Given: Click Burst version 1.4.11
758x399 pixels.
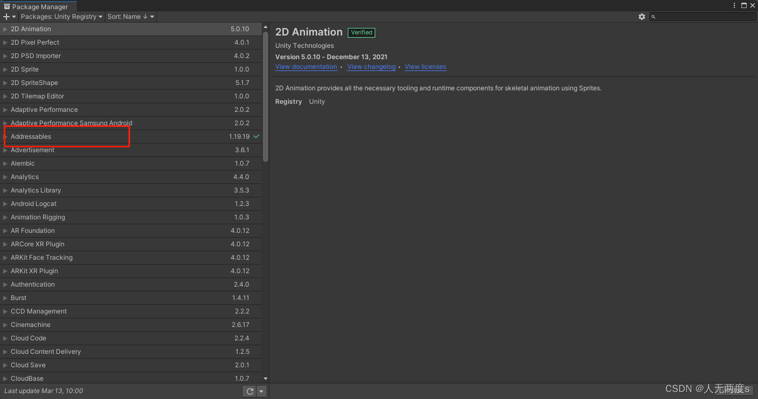Looking at the screenshot, I should pos(240,298).
